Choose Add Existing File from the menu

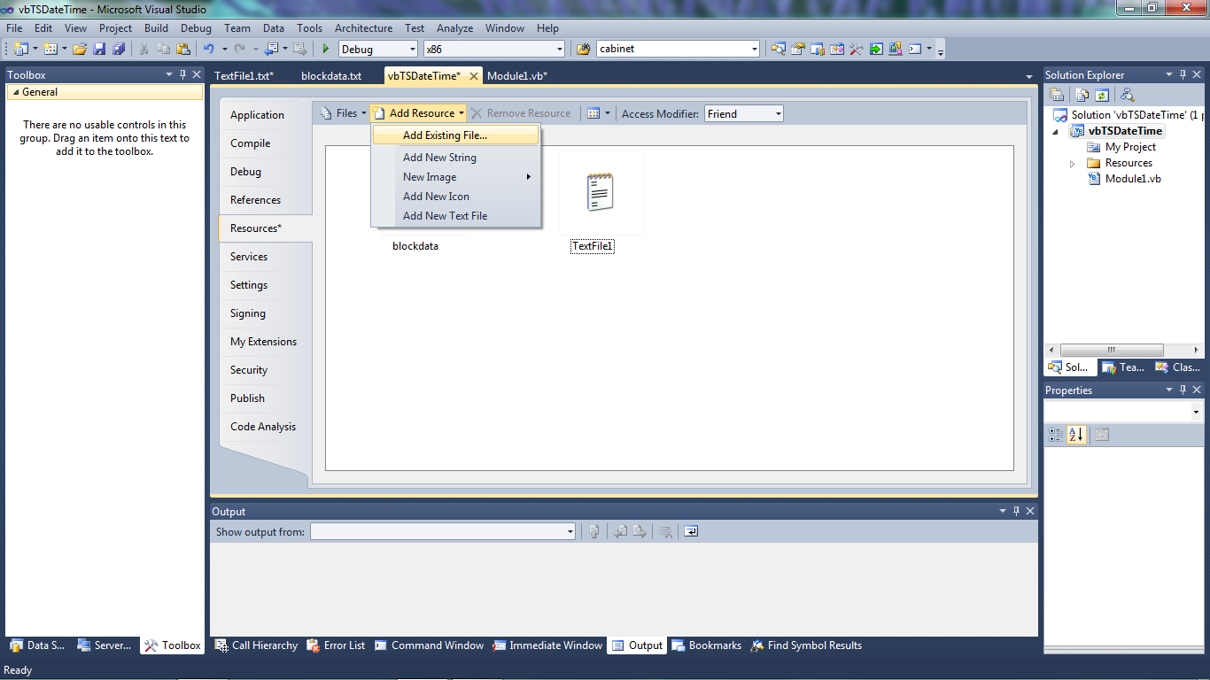[445, 135]
